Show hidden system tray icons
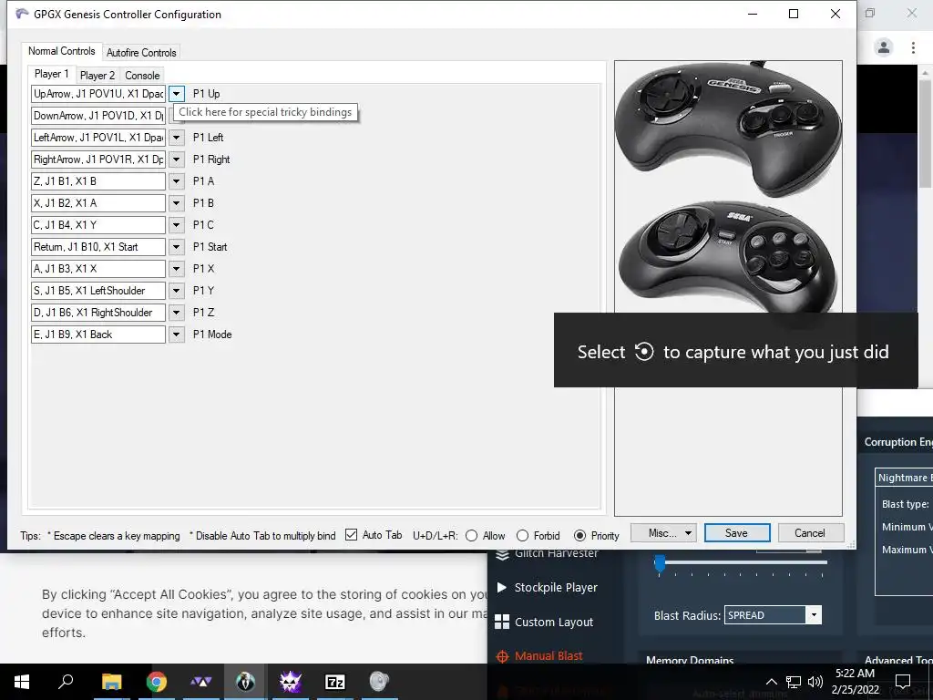The width and height of the screenshot is (933, 700). (x=771, y=682)
